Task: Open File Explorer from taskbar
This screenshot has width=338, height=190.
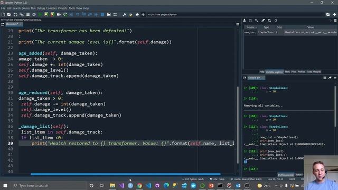Action: [112, 185]
